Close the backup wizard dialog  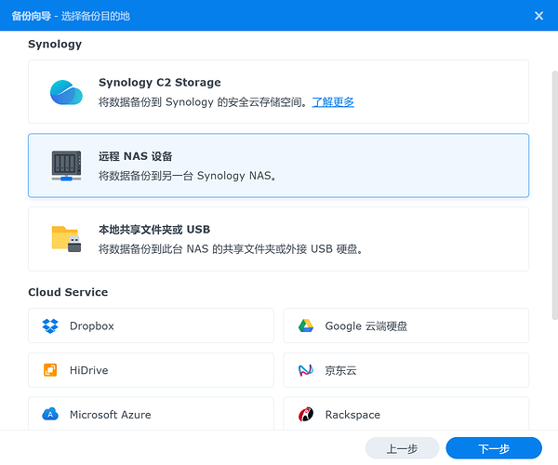(x=539, y=15)
